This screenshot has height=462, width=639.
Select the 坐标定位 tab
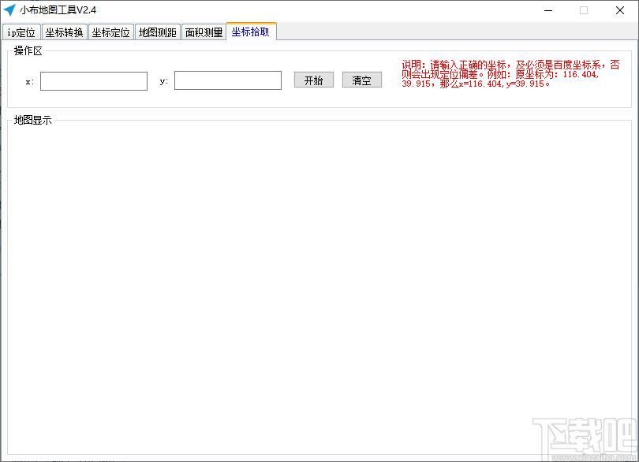coord(111,32)
